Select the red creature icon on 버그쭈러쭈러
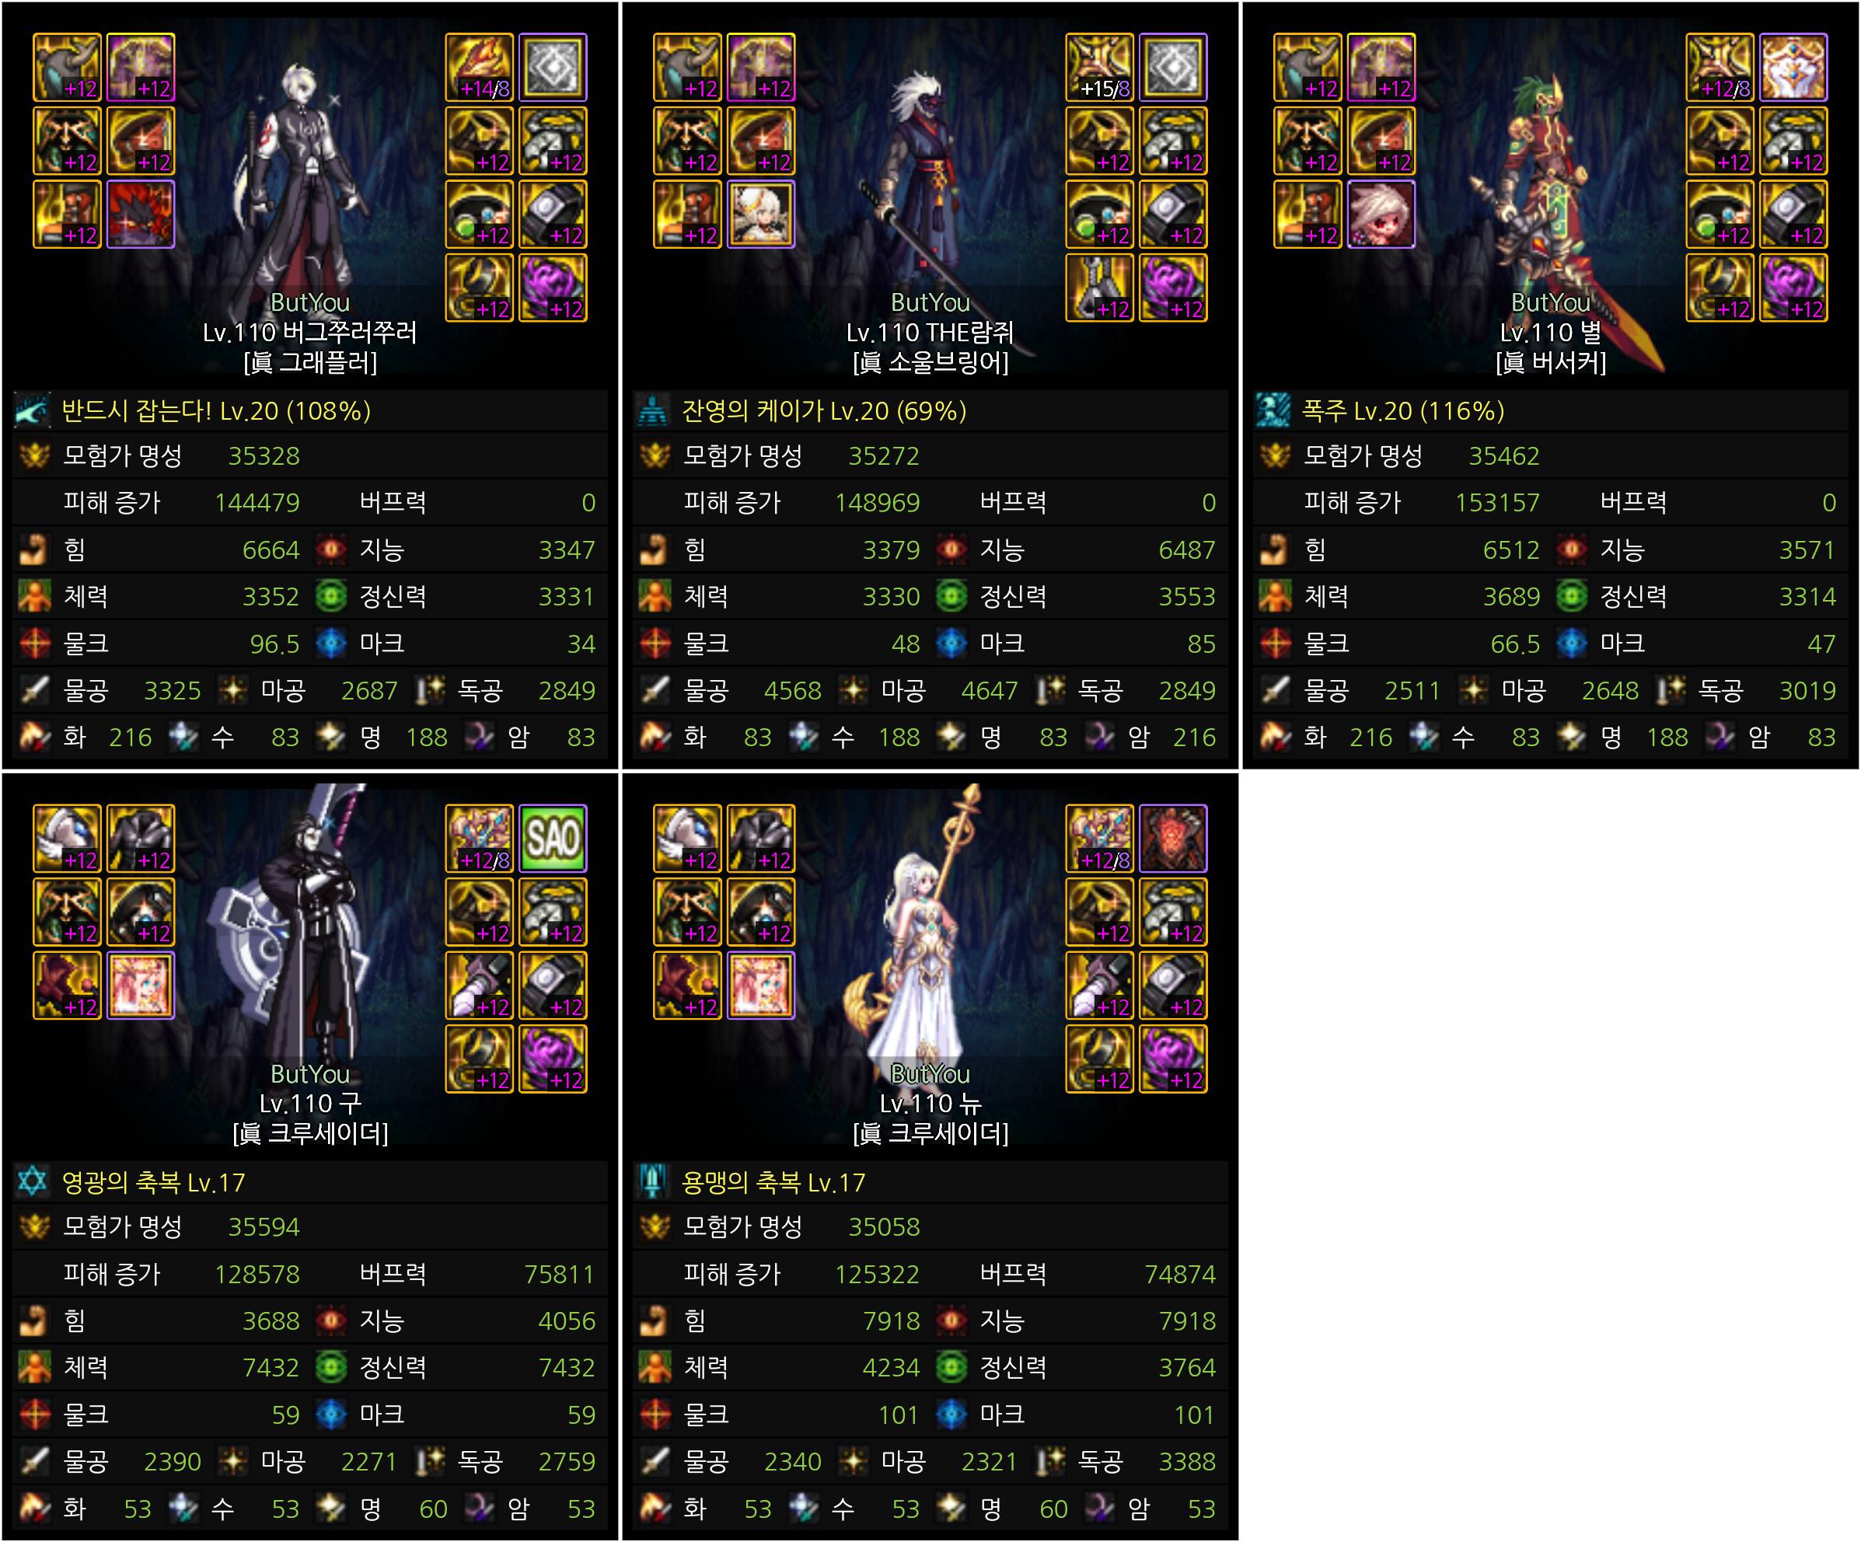The width and height of the screenshot is (1861, 1542). [140, 215]
